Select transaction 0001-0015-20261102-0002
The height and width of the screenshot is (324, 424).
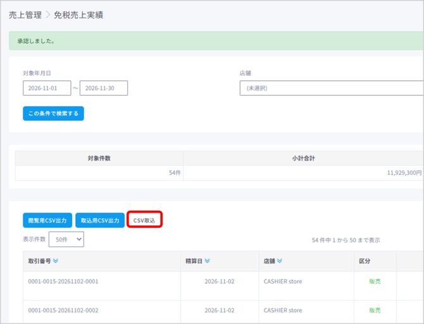click(63, 311)
